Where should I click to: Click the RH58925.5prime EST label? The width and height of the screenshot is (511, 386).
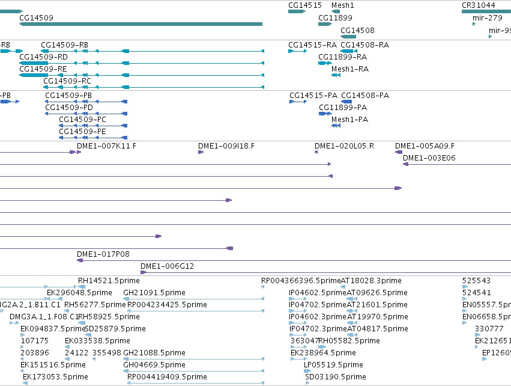(x=109, y=317)
